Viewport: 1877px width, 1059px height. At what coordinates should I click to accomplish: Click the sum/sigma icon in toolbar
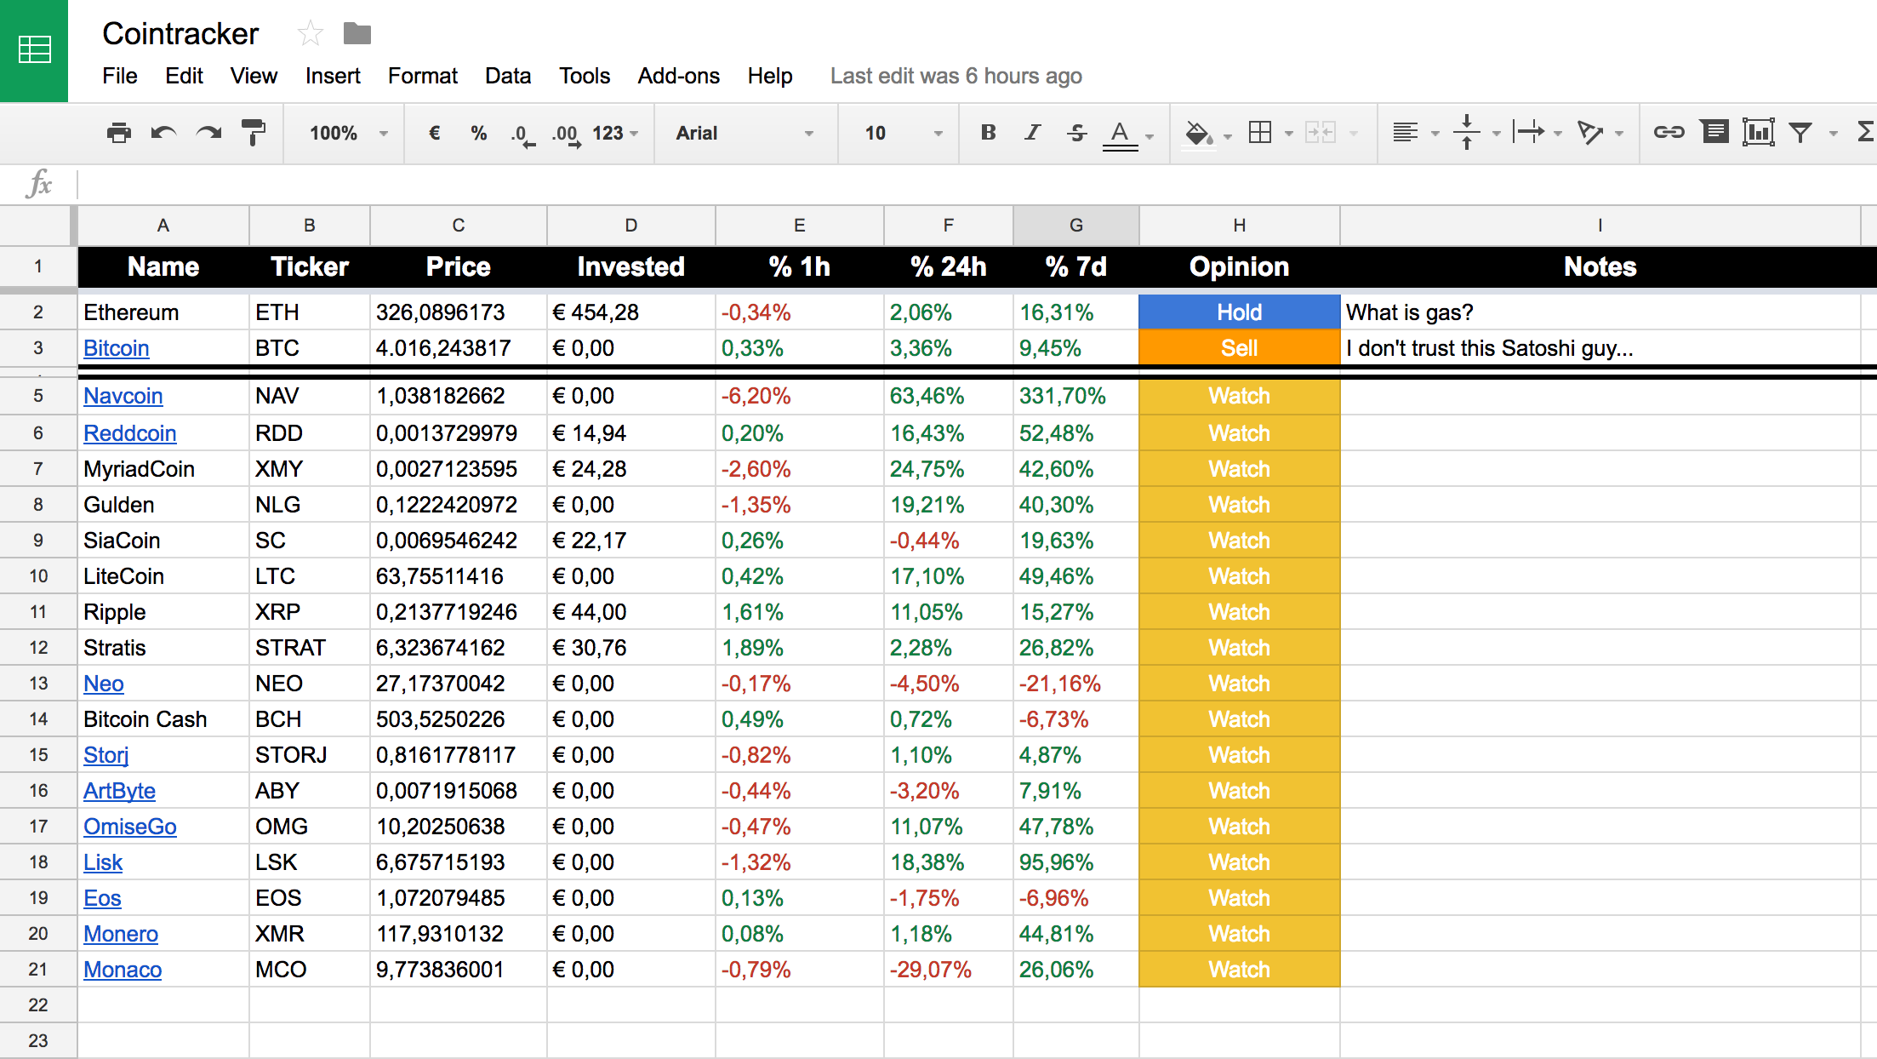tap(1868, 132)
